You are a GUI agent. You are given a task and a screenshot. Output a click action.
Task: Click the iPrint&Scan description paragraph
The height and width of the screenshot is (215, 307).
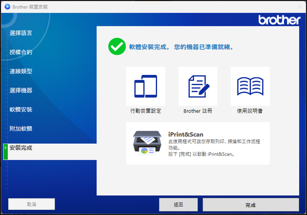(x=214, y=148)
